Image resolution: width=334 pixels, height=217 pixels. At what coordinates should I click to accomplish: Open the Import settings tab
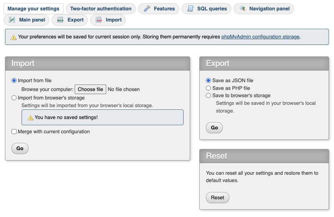(x=108, y=20)
